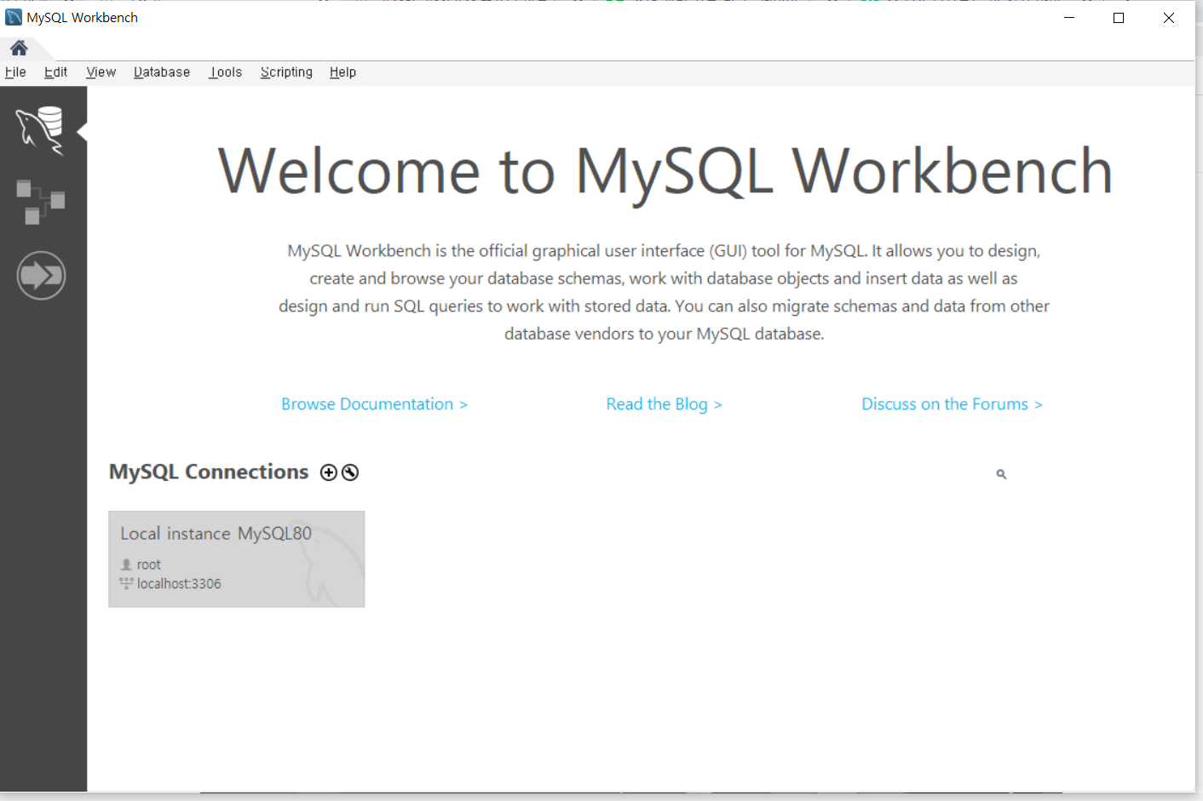Maximize the MySQL Workbench window
This screenshot has width=1203, height=801.
coord(1119,18)
